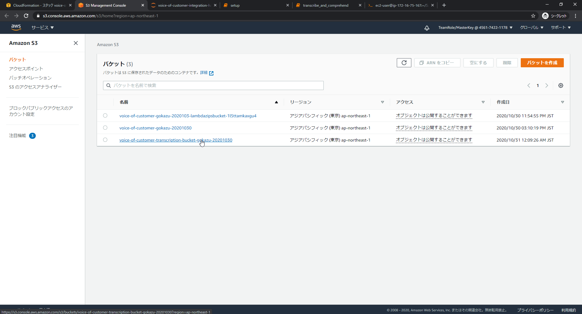Click the incognito シークレット profile icon
The width and height of the screenshot is (582, 314).
[x=555, y=16]
